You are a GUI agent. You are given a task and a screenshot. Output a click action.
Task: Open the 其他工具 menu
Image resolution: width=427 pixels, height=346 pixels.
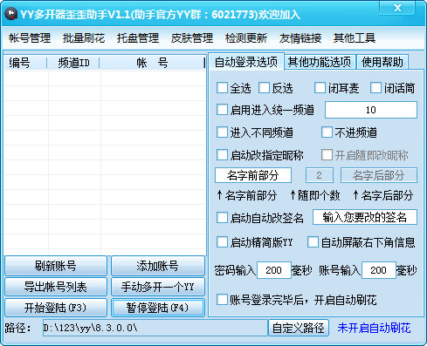[x=355, y=38]
